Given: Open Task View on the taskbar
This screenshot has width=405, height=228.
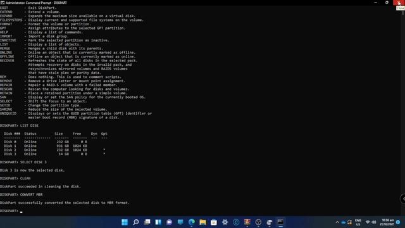Looking at the screenshot, I should (147, 222).
